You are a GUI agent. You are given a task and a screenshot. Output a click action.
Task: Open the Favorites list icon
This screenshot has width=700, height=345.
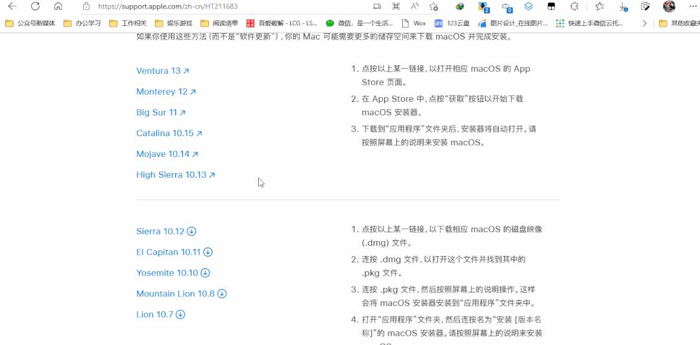599,6
